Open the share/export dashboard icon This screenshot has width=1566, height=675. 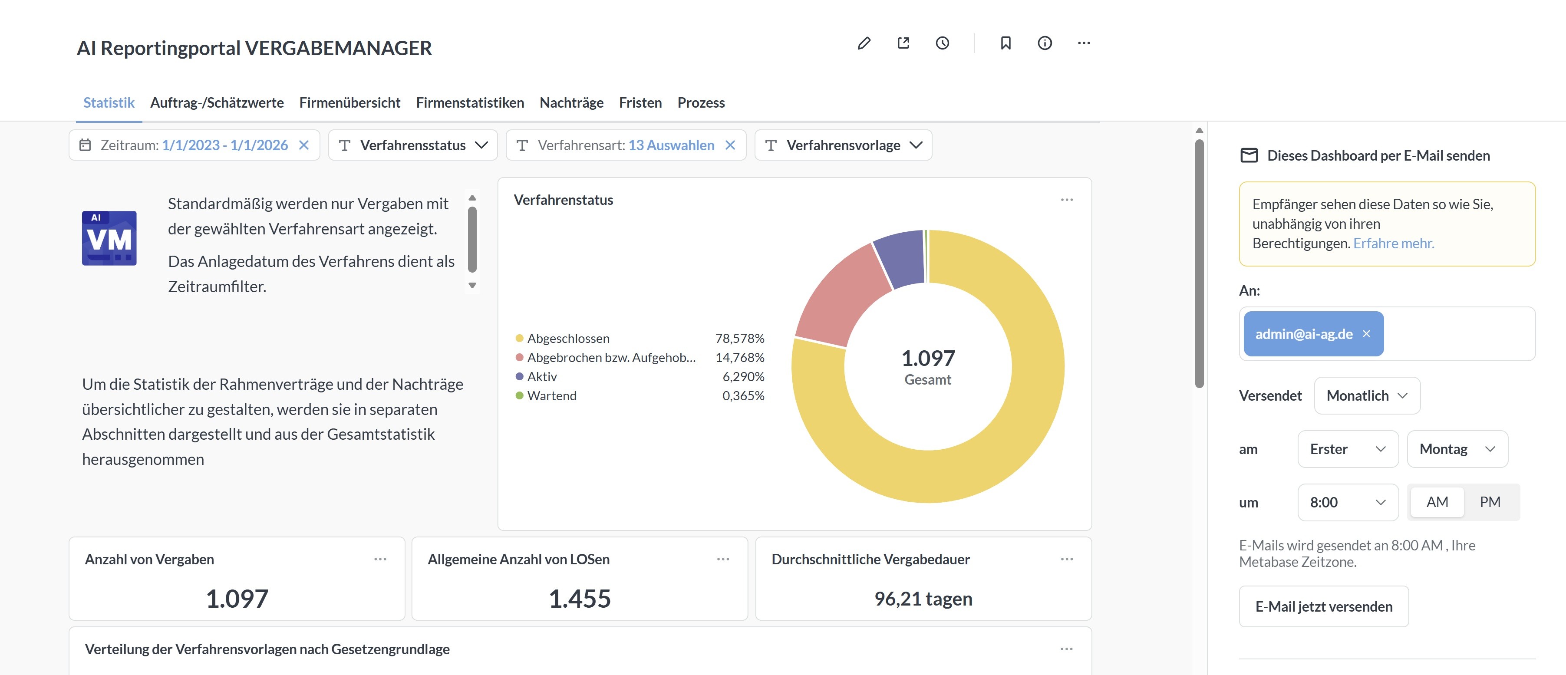coord(903,43)
